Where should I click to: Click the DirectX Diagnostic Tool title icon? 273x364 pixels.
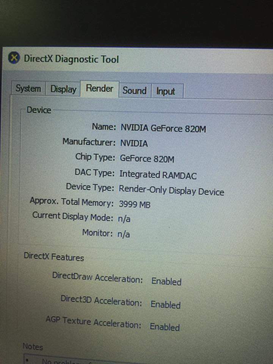[14, 58]
